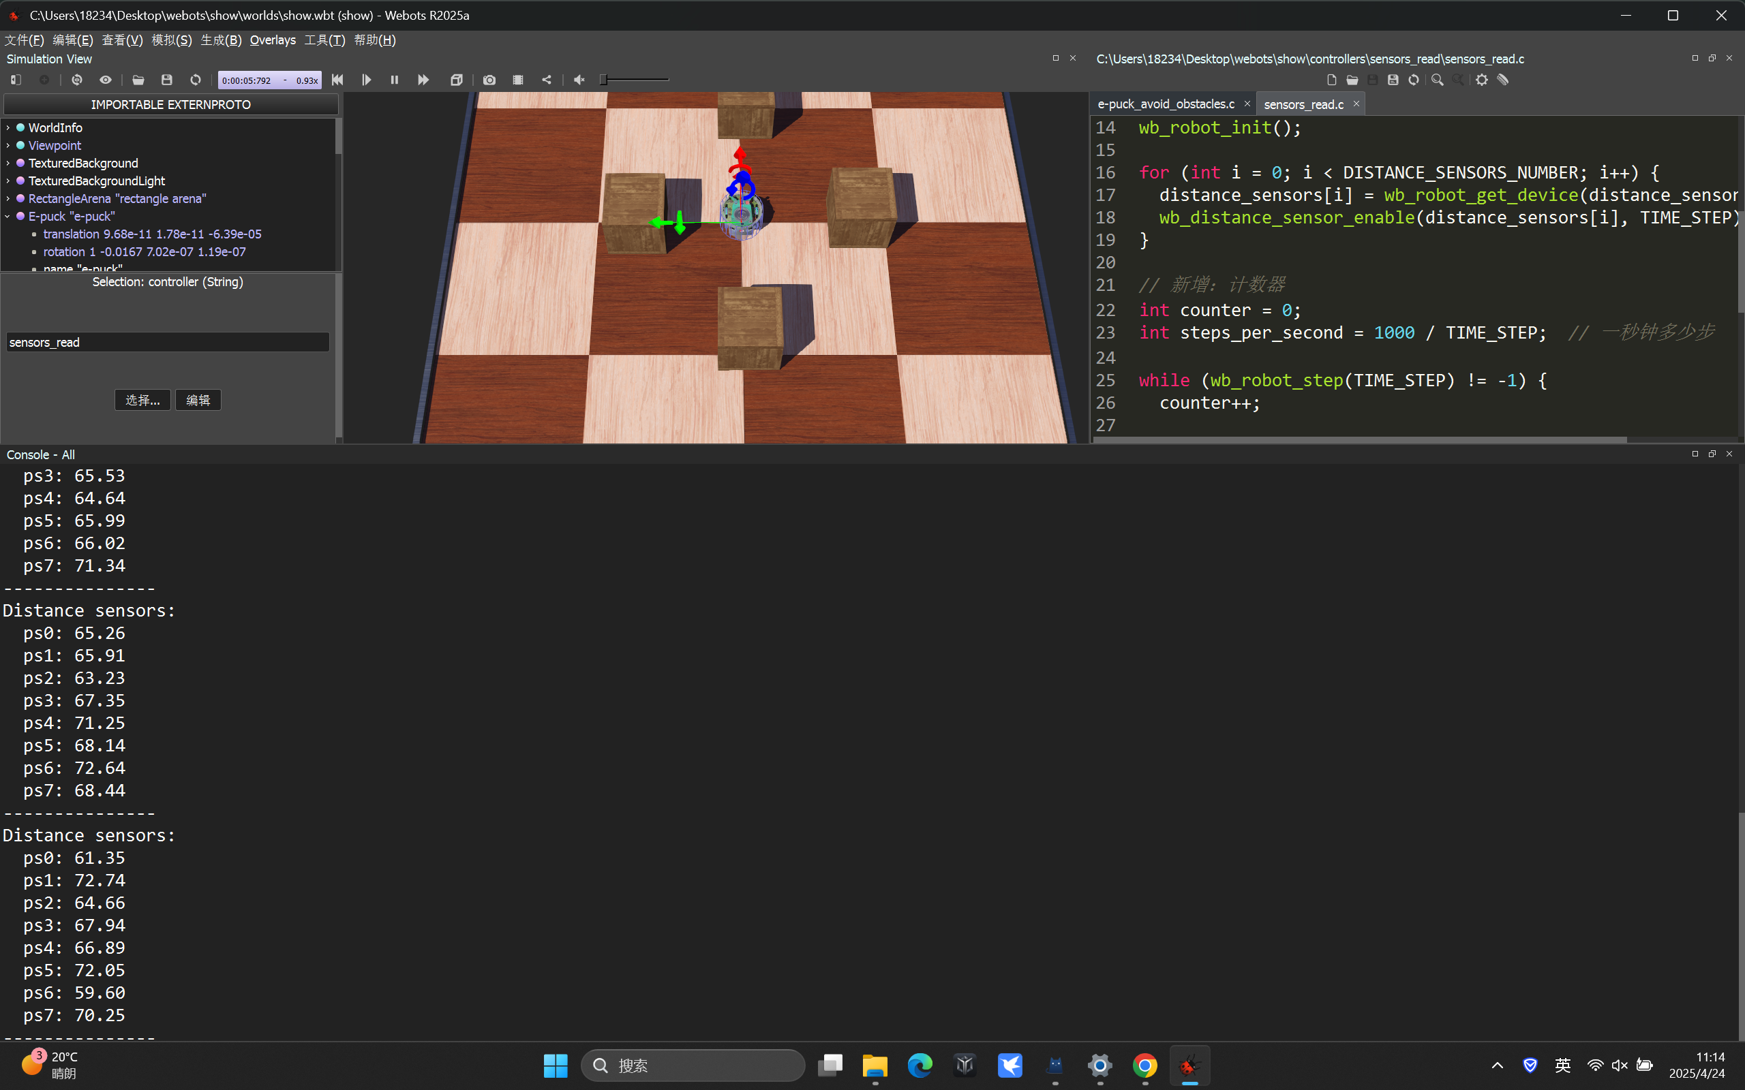Click the camera screenshot icon
1745x1090 pixels.
point(489,80)
